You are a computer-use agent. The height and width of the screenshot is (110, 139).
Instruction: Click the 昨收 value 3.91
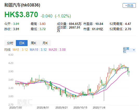tap(16, 29)
